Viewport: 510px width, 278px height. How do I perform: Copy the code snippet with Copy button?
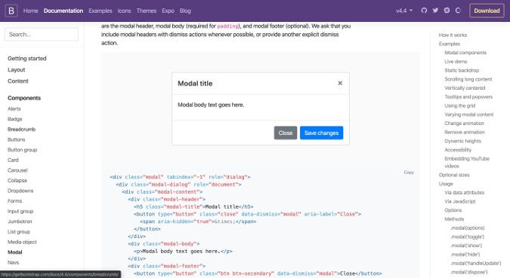coord(409,173)
